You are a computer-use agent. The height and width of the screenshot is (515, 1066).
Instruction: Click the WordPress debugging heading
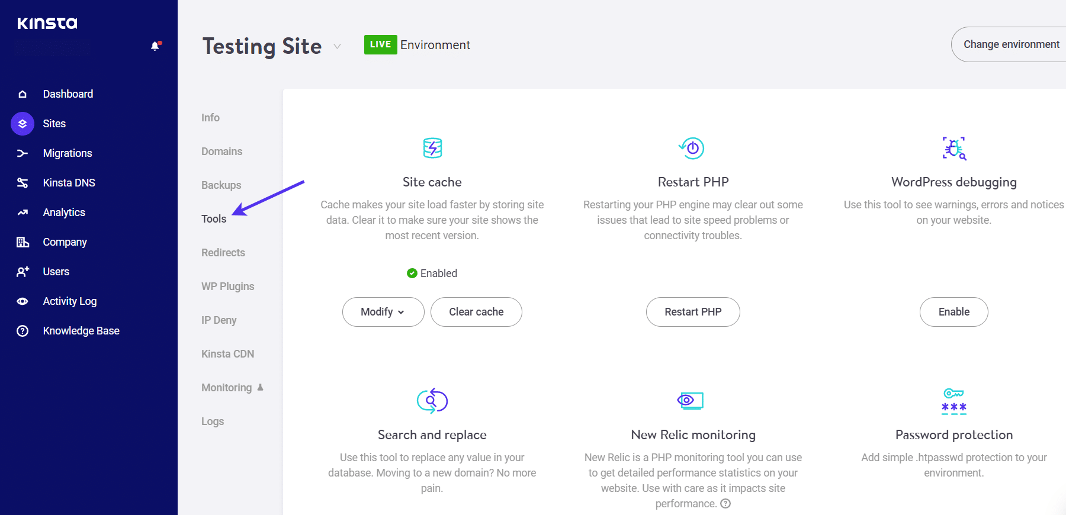pos(953,182)
